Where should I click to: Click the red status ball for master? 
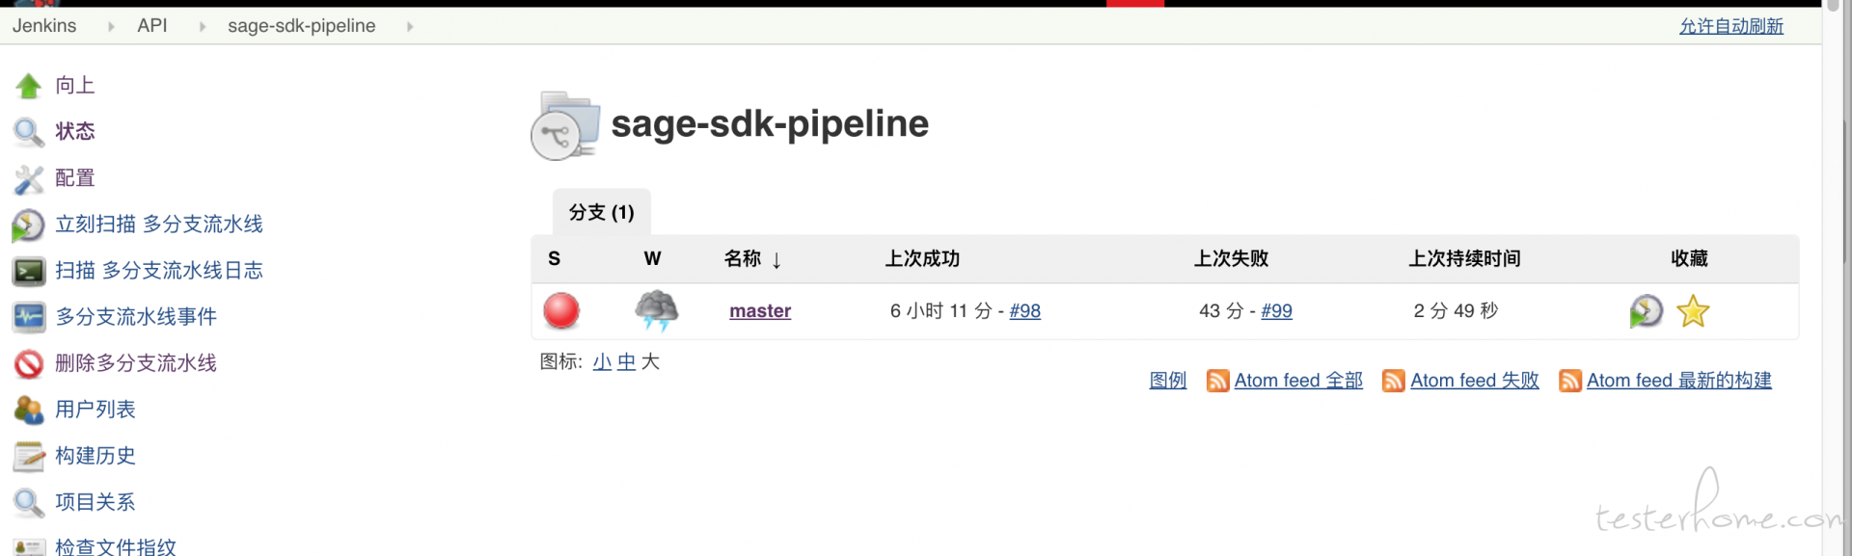(x=561, y=310)
